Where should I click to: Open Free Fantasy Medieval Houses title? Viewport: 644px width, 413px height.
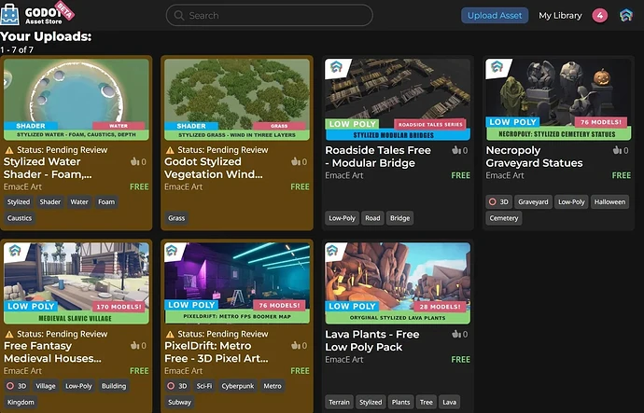(52, 351)
